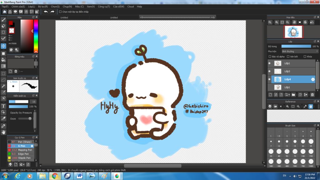Choose the Edge Pen brush

click(x=21, y=154)
